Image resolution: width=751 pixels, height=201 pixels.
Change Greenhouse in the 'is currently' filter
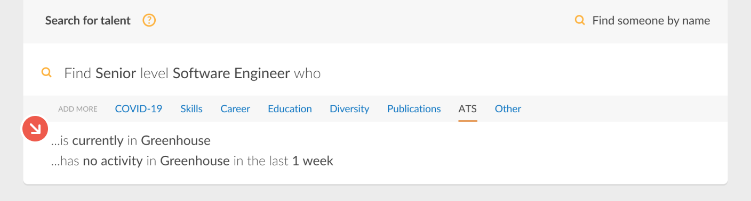[x=175, y=141]
